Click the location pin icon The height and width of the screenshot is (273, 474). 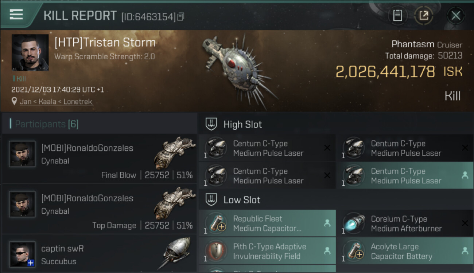(x=14, y=101)
